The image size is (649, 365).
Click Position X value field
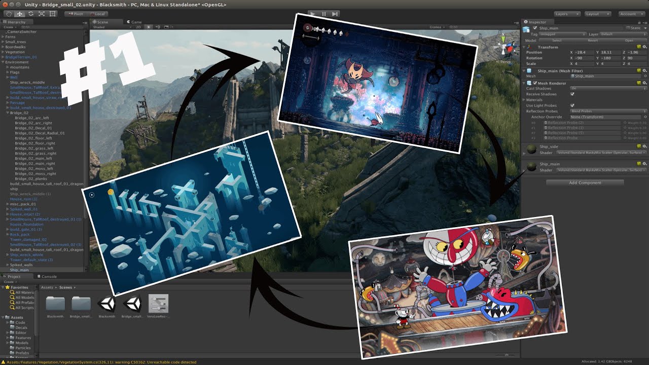tap(585, 52)
